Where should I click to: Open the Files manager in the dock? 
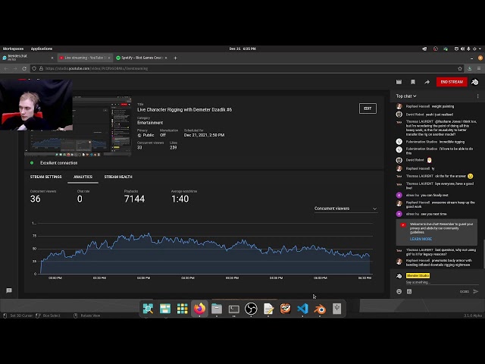coord(217,309)
